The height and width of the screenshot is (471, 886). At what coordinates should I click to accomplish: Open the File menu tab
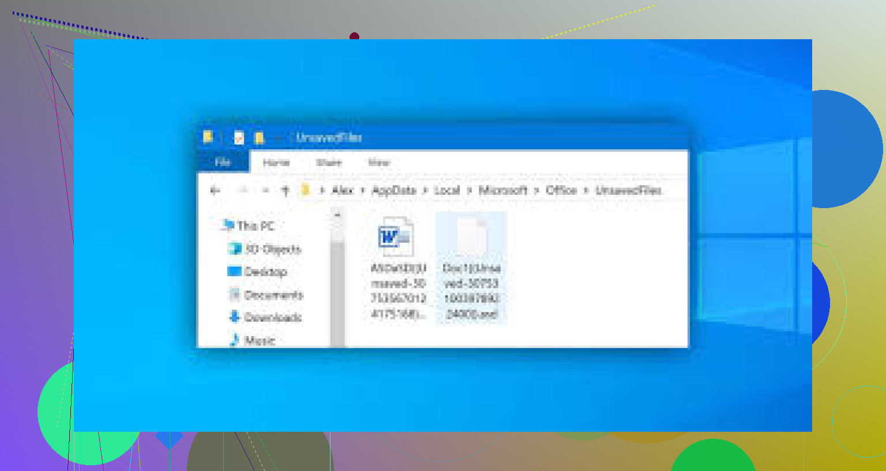[x=223, y=163]
